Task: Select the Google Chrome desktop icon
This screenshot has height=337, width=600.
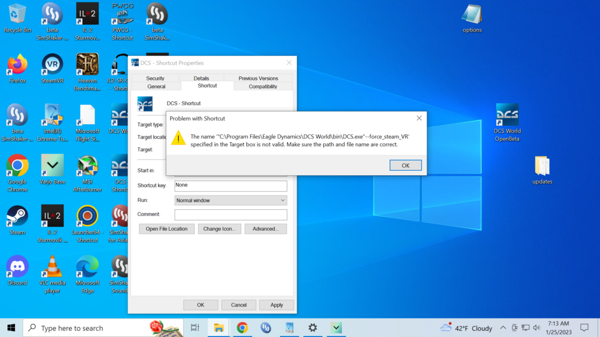Action: coord(17,173)
